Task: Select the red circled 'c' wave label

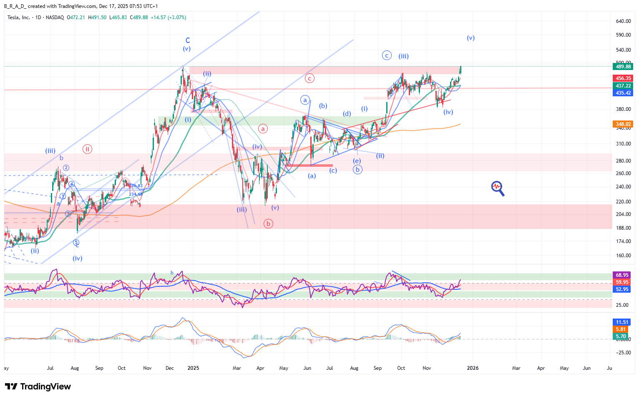Action: (309, 78)
